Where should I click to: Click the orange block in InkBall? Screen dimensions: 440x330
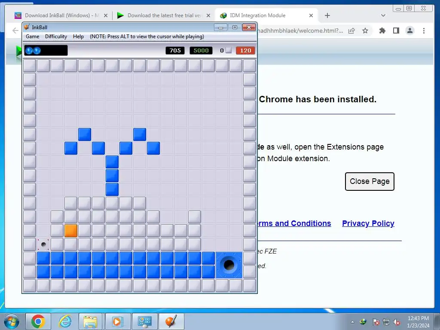71,231
